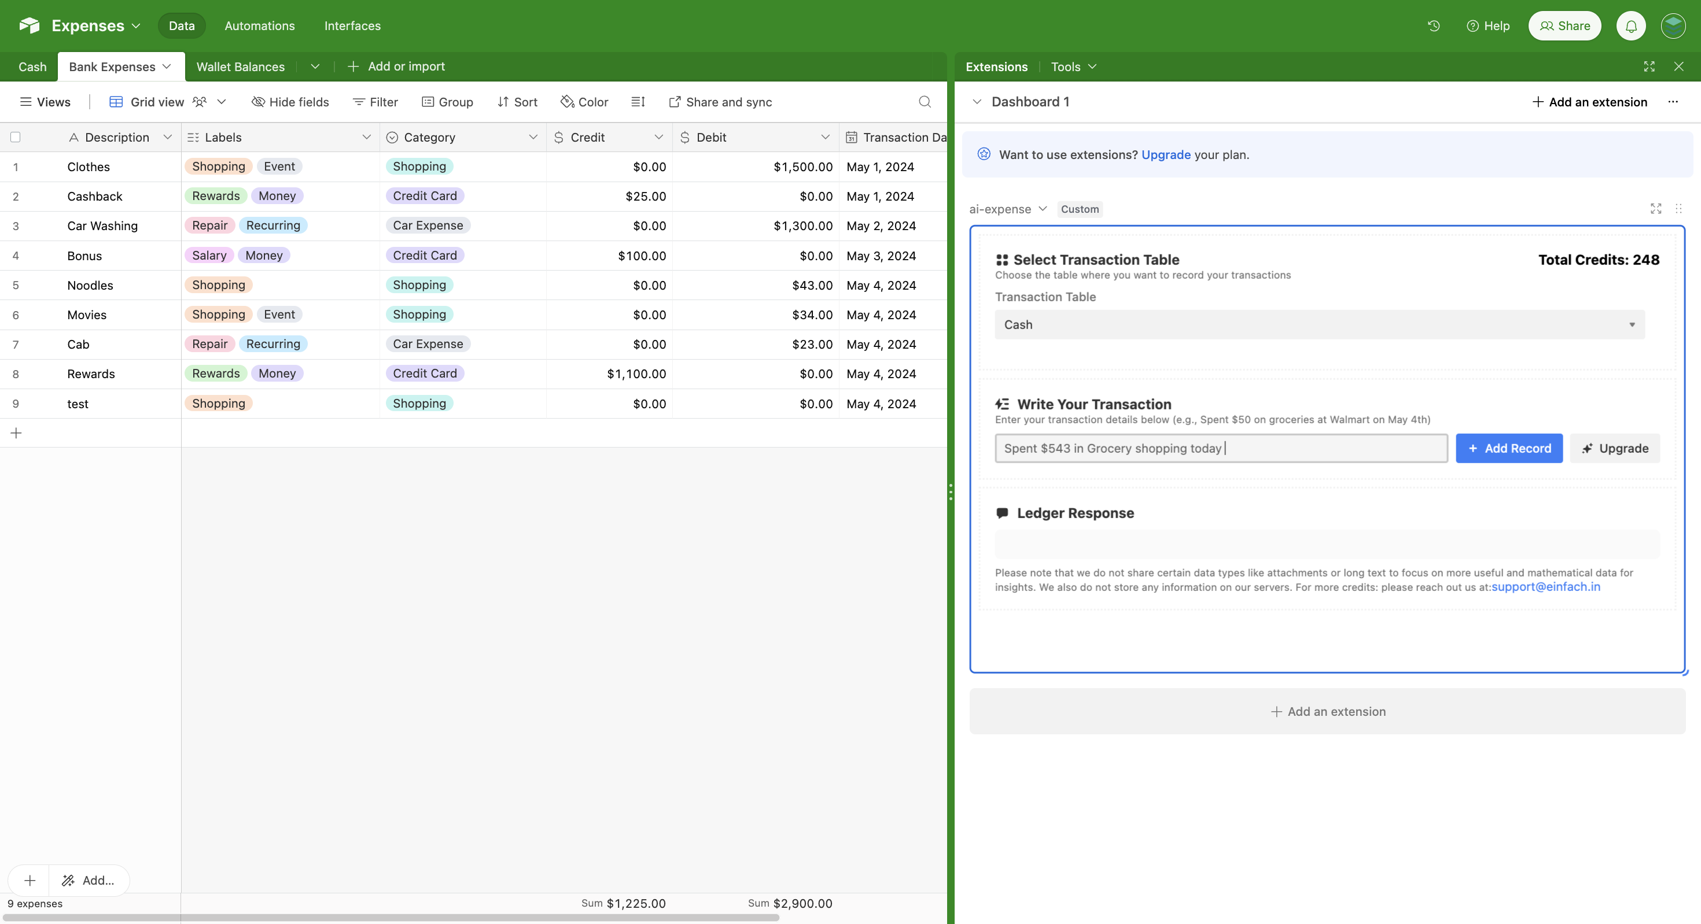Click the Add Record button
1701x924 pixels.
coord(1508,448)
